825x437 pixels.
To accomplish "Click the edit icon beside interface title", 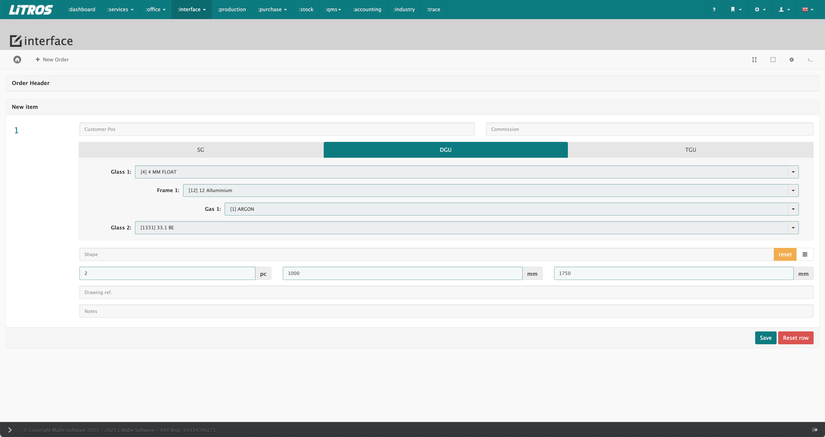I will coord(16,41).
